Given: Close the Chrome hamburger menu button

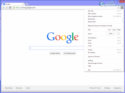Looking at the screenshot, I should [122, 8].
